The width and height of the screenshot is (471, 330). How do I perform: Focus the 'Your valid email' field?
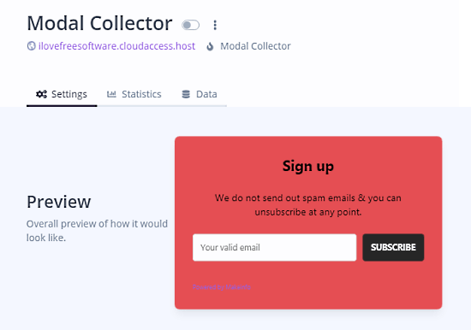pos(275,248)
